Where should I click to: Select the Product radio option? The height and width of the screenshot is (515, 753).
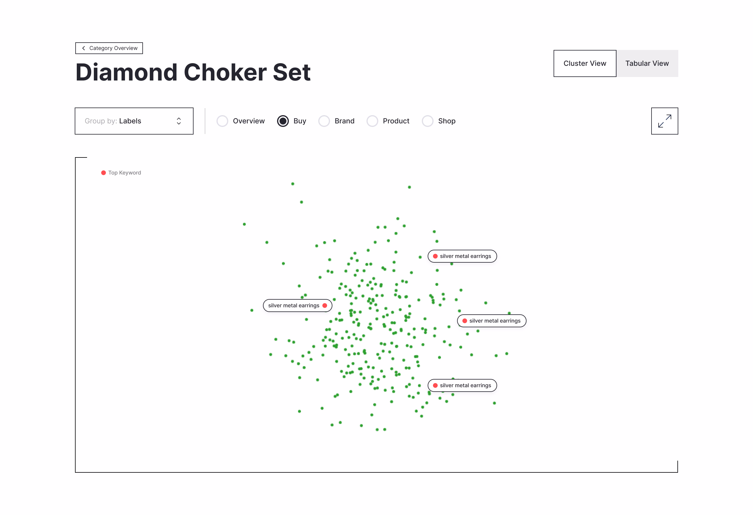(372, 121)
